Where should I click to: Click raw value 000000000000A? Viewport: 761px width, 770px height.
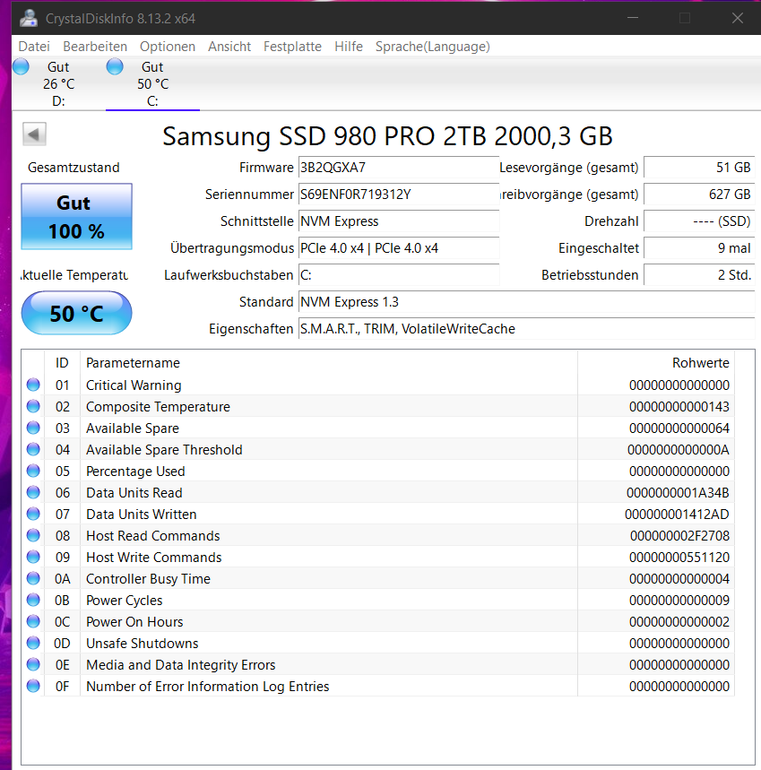(x=679, y=450)
